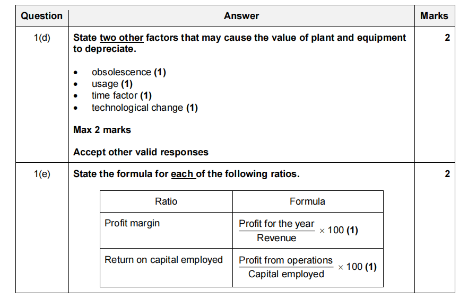Click the Ratio header in inner table
Image resolution: width=468 pixels, height=299 pixels.
tap(166, 201)
